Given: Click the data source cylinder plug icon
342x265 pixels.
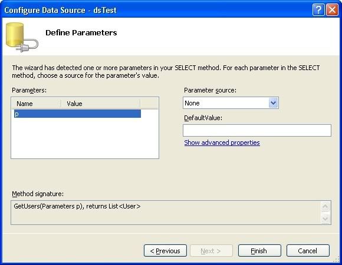Looking at the screenshot, I should pyautogui.click(x=22, y=37).
